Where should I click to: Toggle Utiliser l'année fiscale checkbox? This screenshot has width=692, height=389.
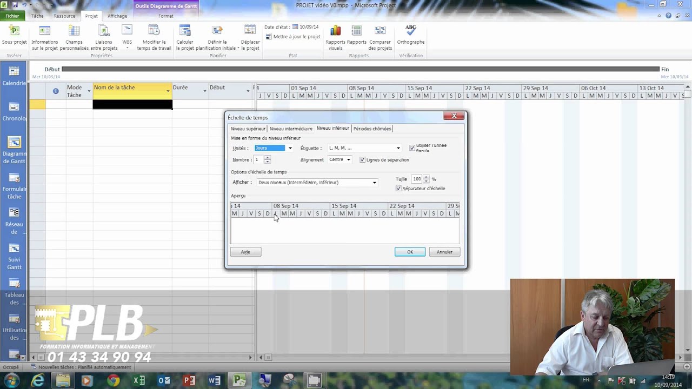pyautogui.click(x=412, y=148)
